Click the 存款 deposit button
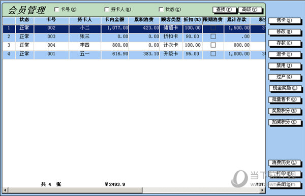This screenshot has width=305, height=196. click(285, 43)
